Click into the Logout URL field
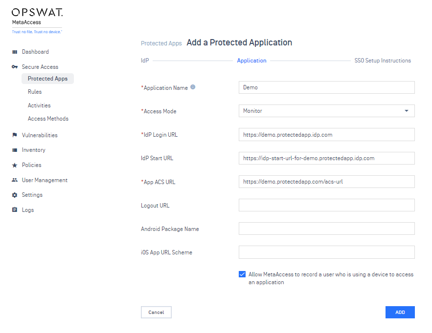 [326, 205]
